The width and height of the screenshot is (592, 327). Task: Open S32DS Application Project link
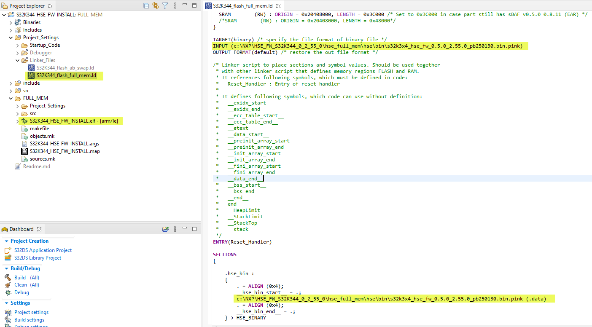43,250
